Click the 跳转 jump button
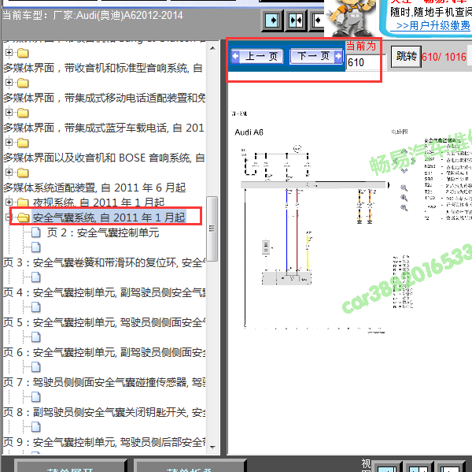The width and height of the screenshot is (472, 472). (x=406, y=57)
